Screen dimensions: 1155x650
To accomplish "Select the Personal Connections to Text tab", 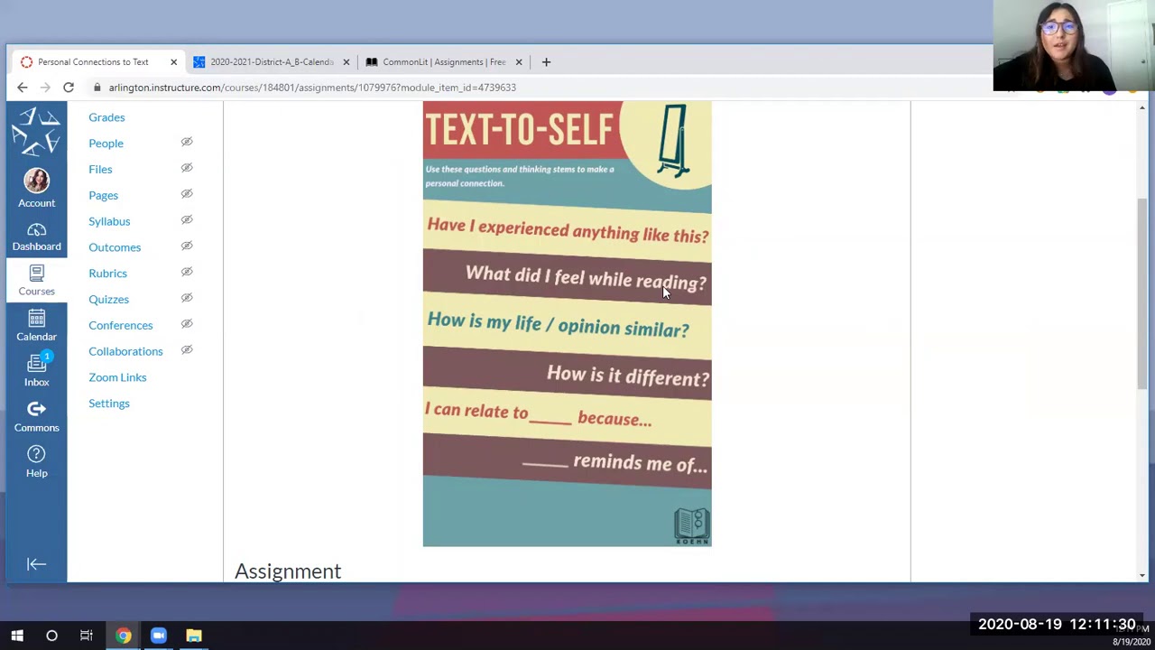I will click(92, 62).
